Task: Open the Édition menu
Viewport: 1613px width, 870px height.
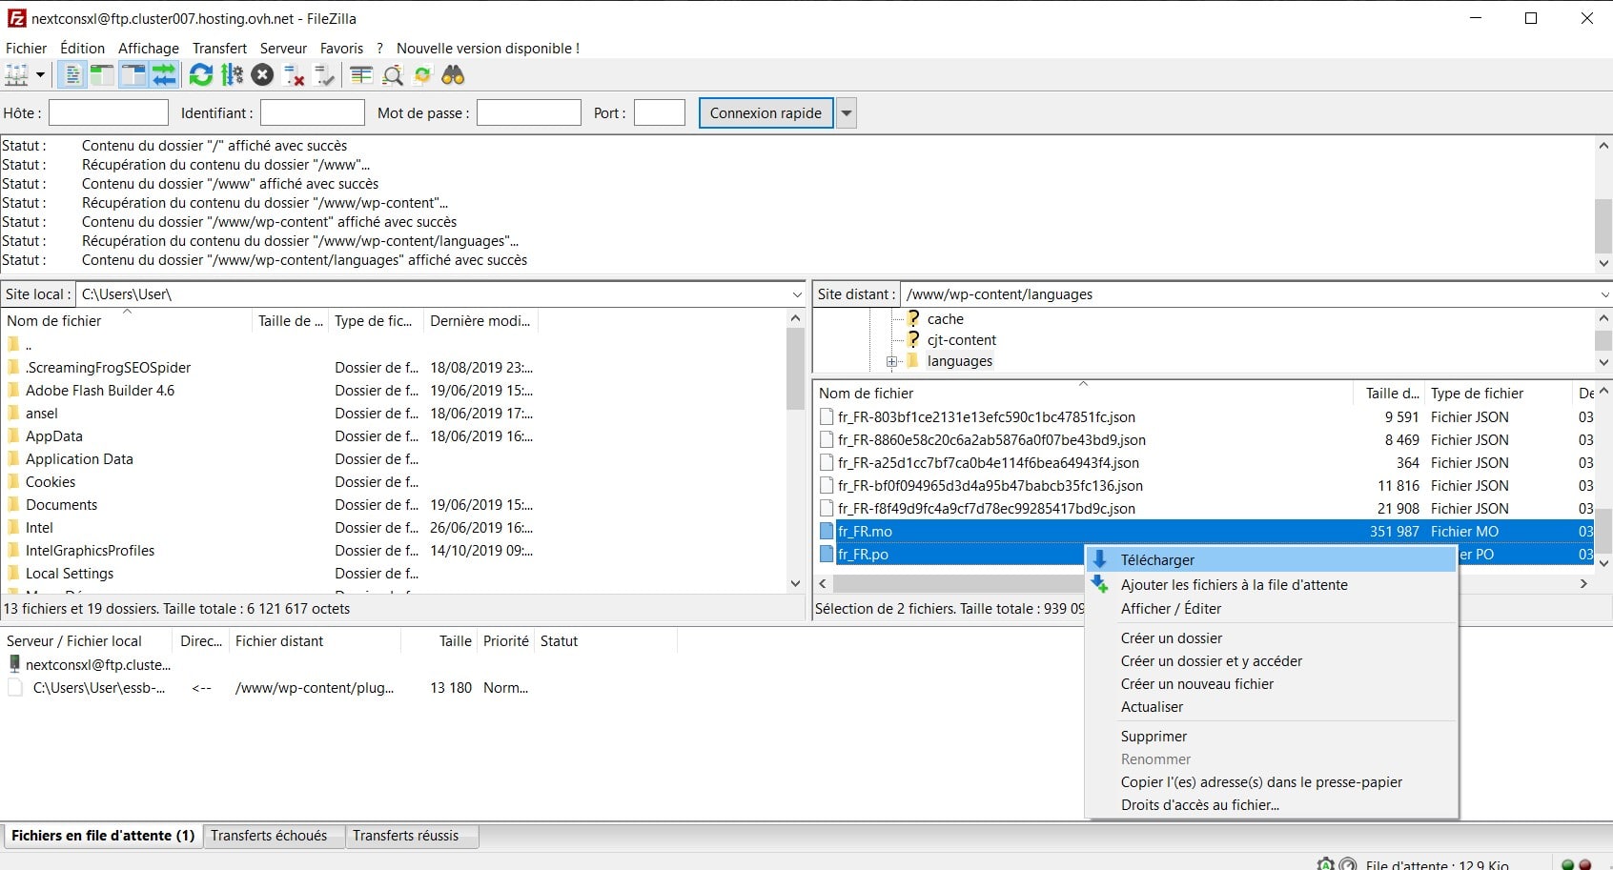Action: (82, 48)
